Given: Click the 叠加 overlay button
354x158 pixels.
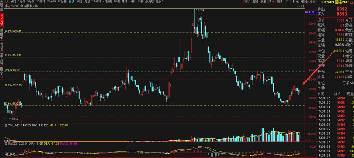Looking at the screenshot, I should [255, 1].
